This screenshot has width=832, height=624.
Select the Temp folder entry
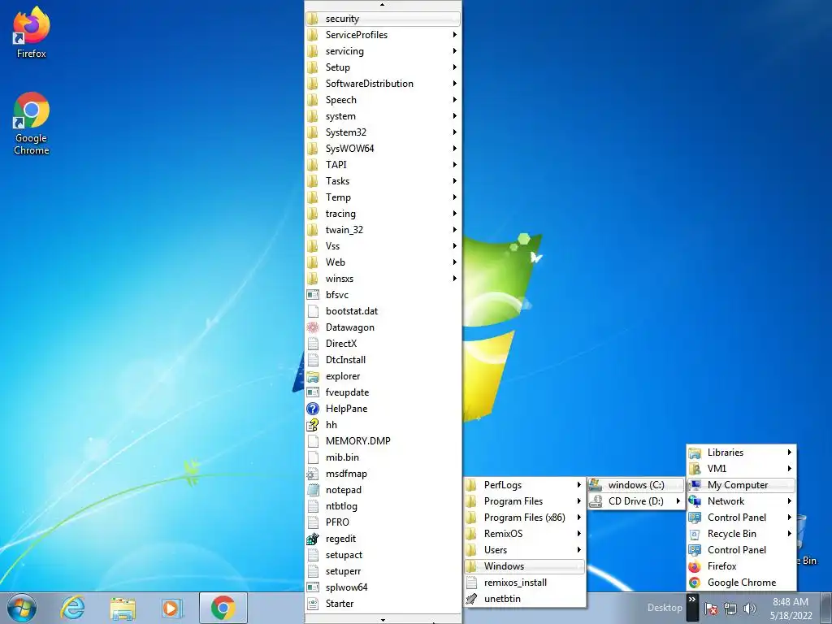coord(383,197)
